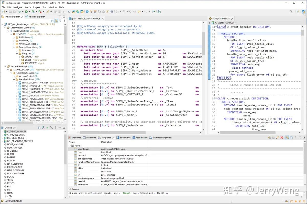
Task: Click the New wizard icon in the main toolbar
Action: [3, 12]
